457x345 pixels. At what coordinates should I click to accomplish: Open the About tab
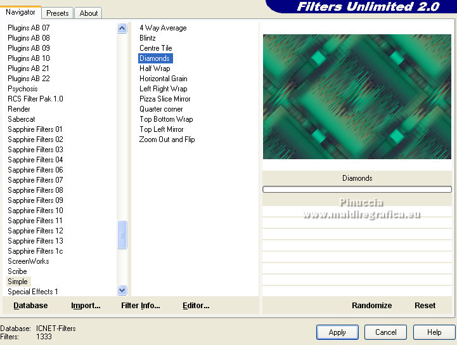coord(89,13)
